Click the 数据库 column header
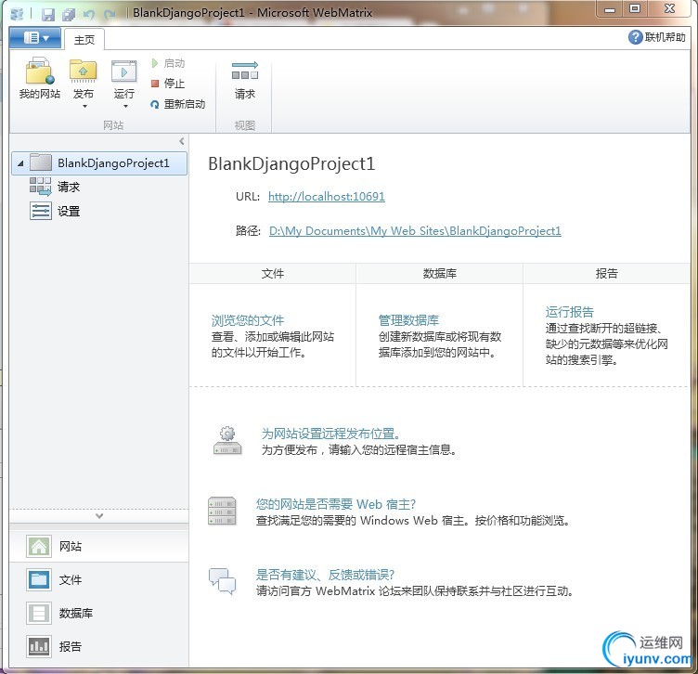Viewport: 698px width, 674px height. click(x=439, y=273)
